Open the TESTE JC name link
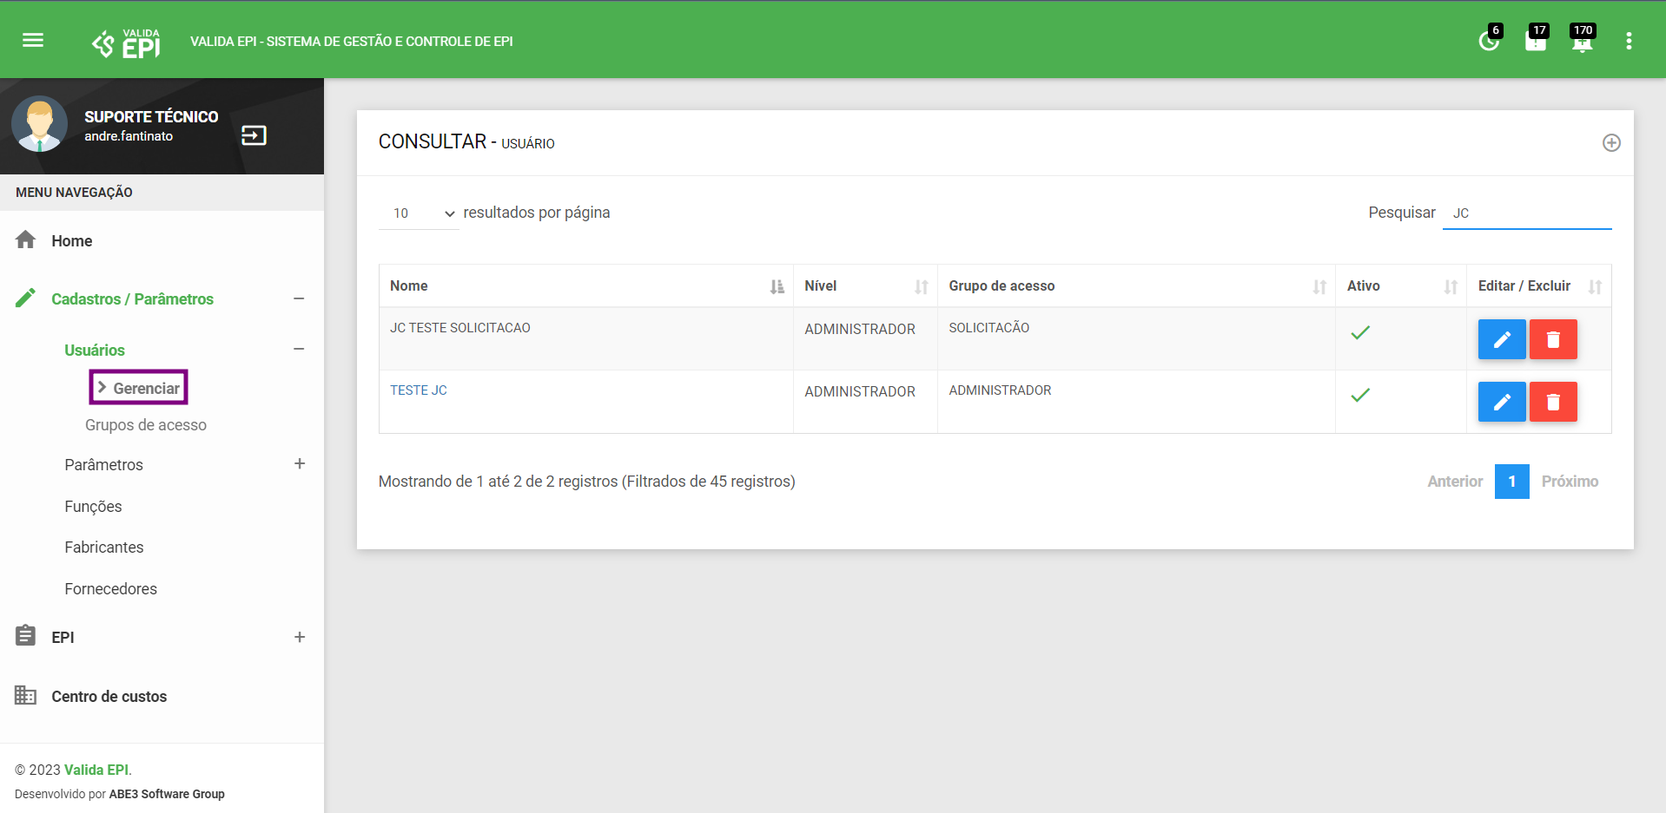The width and height of the screenshot is (1666, 813). 419,390
